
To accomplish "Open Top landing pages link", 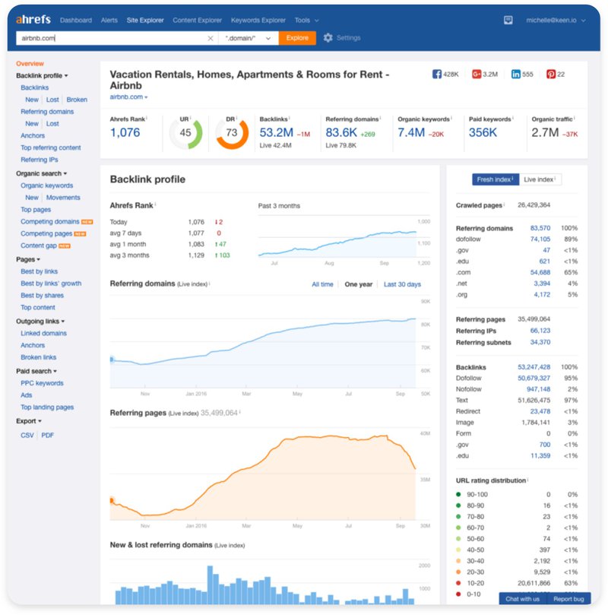I will tap(47, 407).
